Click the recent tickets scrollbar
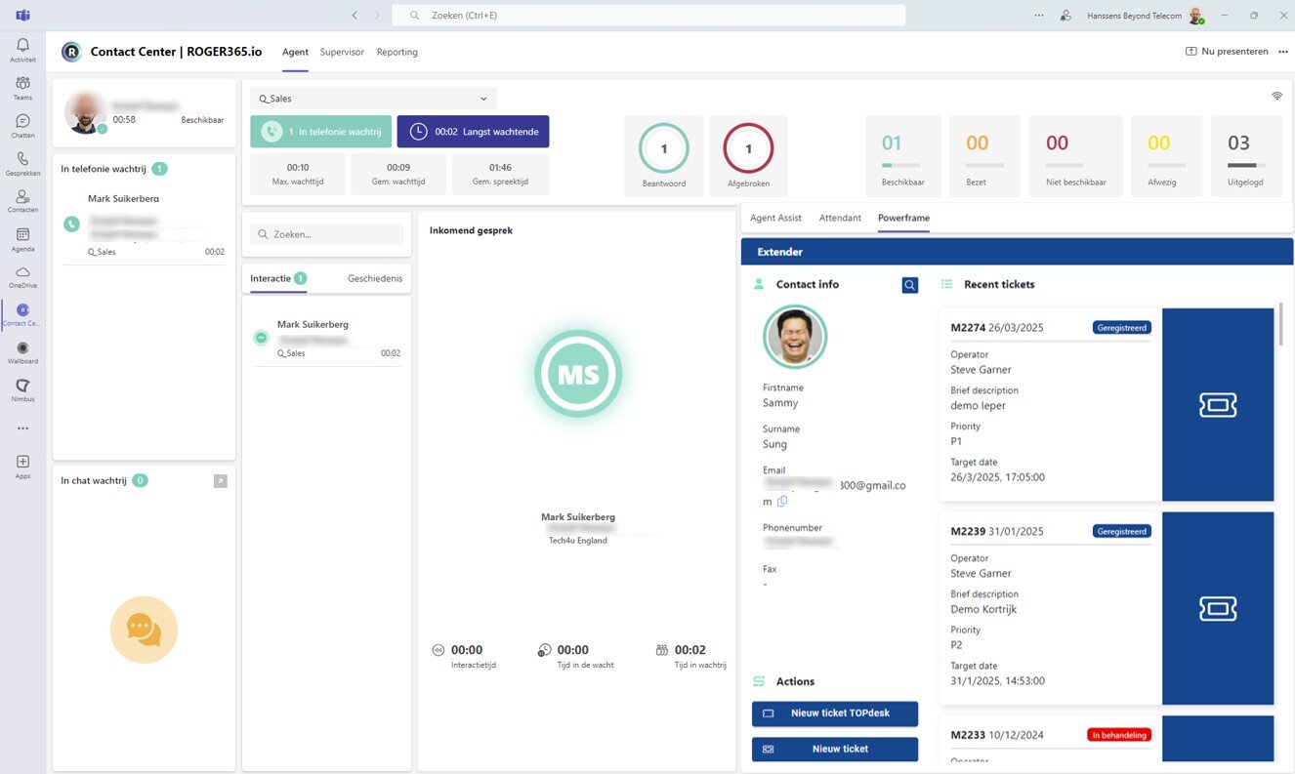Viewport: 1295px width, 774px height. (1281, 324)
